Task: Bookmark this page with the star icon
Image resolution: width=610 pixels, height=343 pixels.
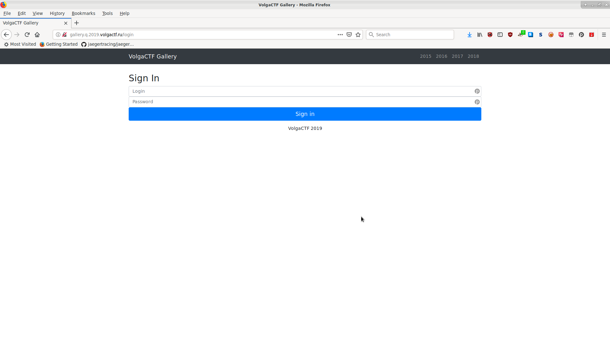Action: pyautogui.click(x=358, y=35)
